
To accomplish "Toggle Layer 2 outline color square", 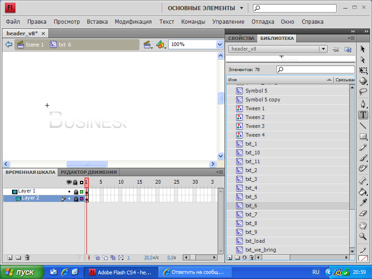I will pos(82,199).
